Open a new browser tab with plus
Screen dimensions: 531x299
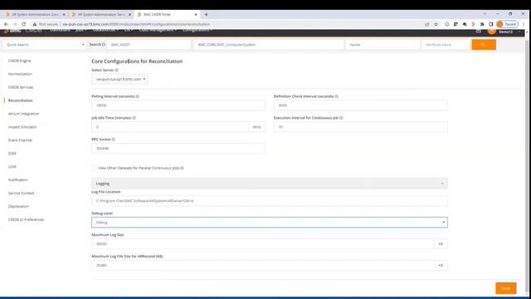pyautogui.click(x=206, y=15)
